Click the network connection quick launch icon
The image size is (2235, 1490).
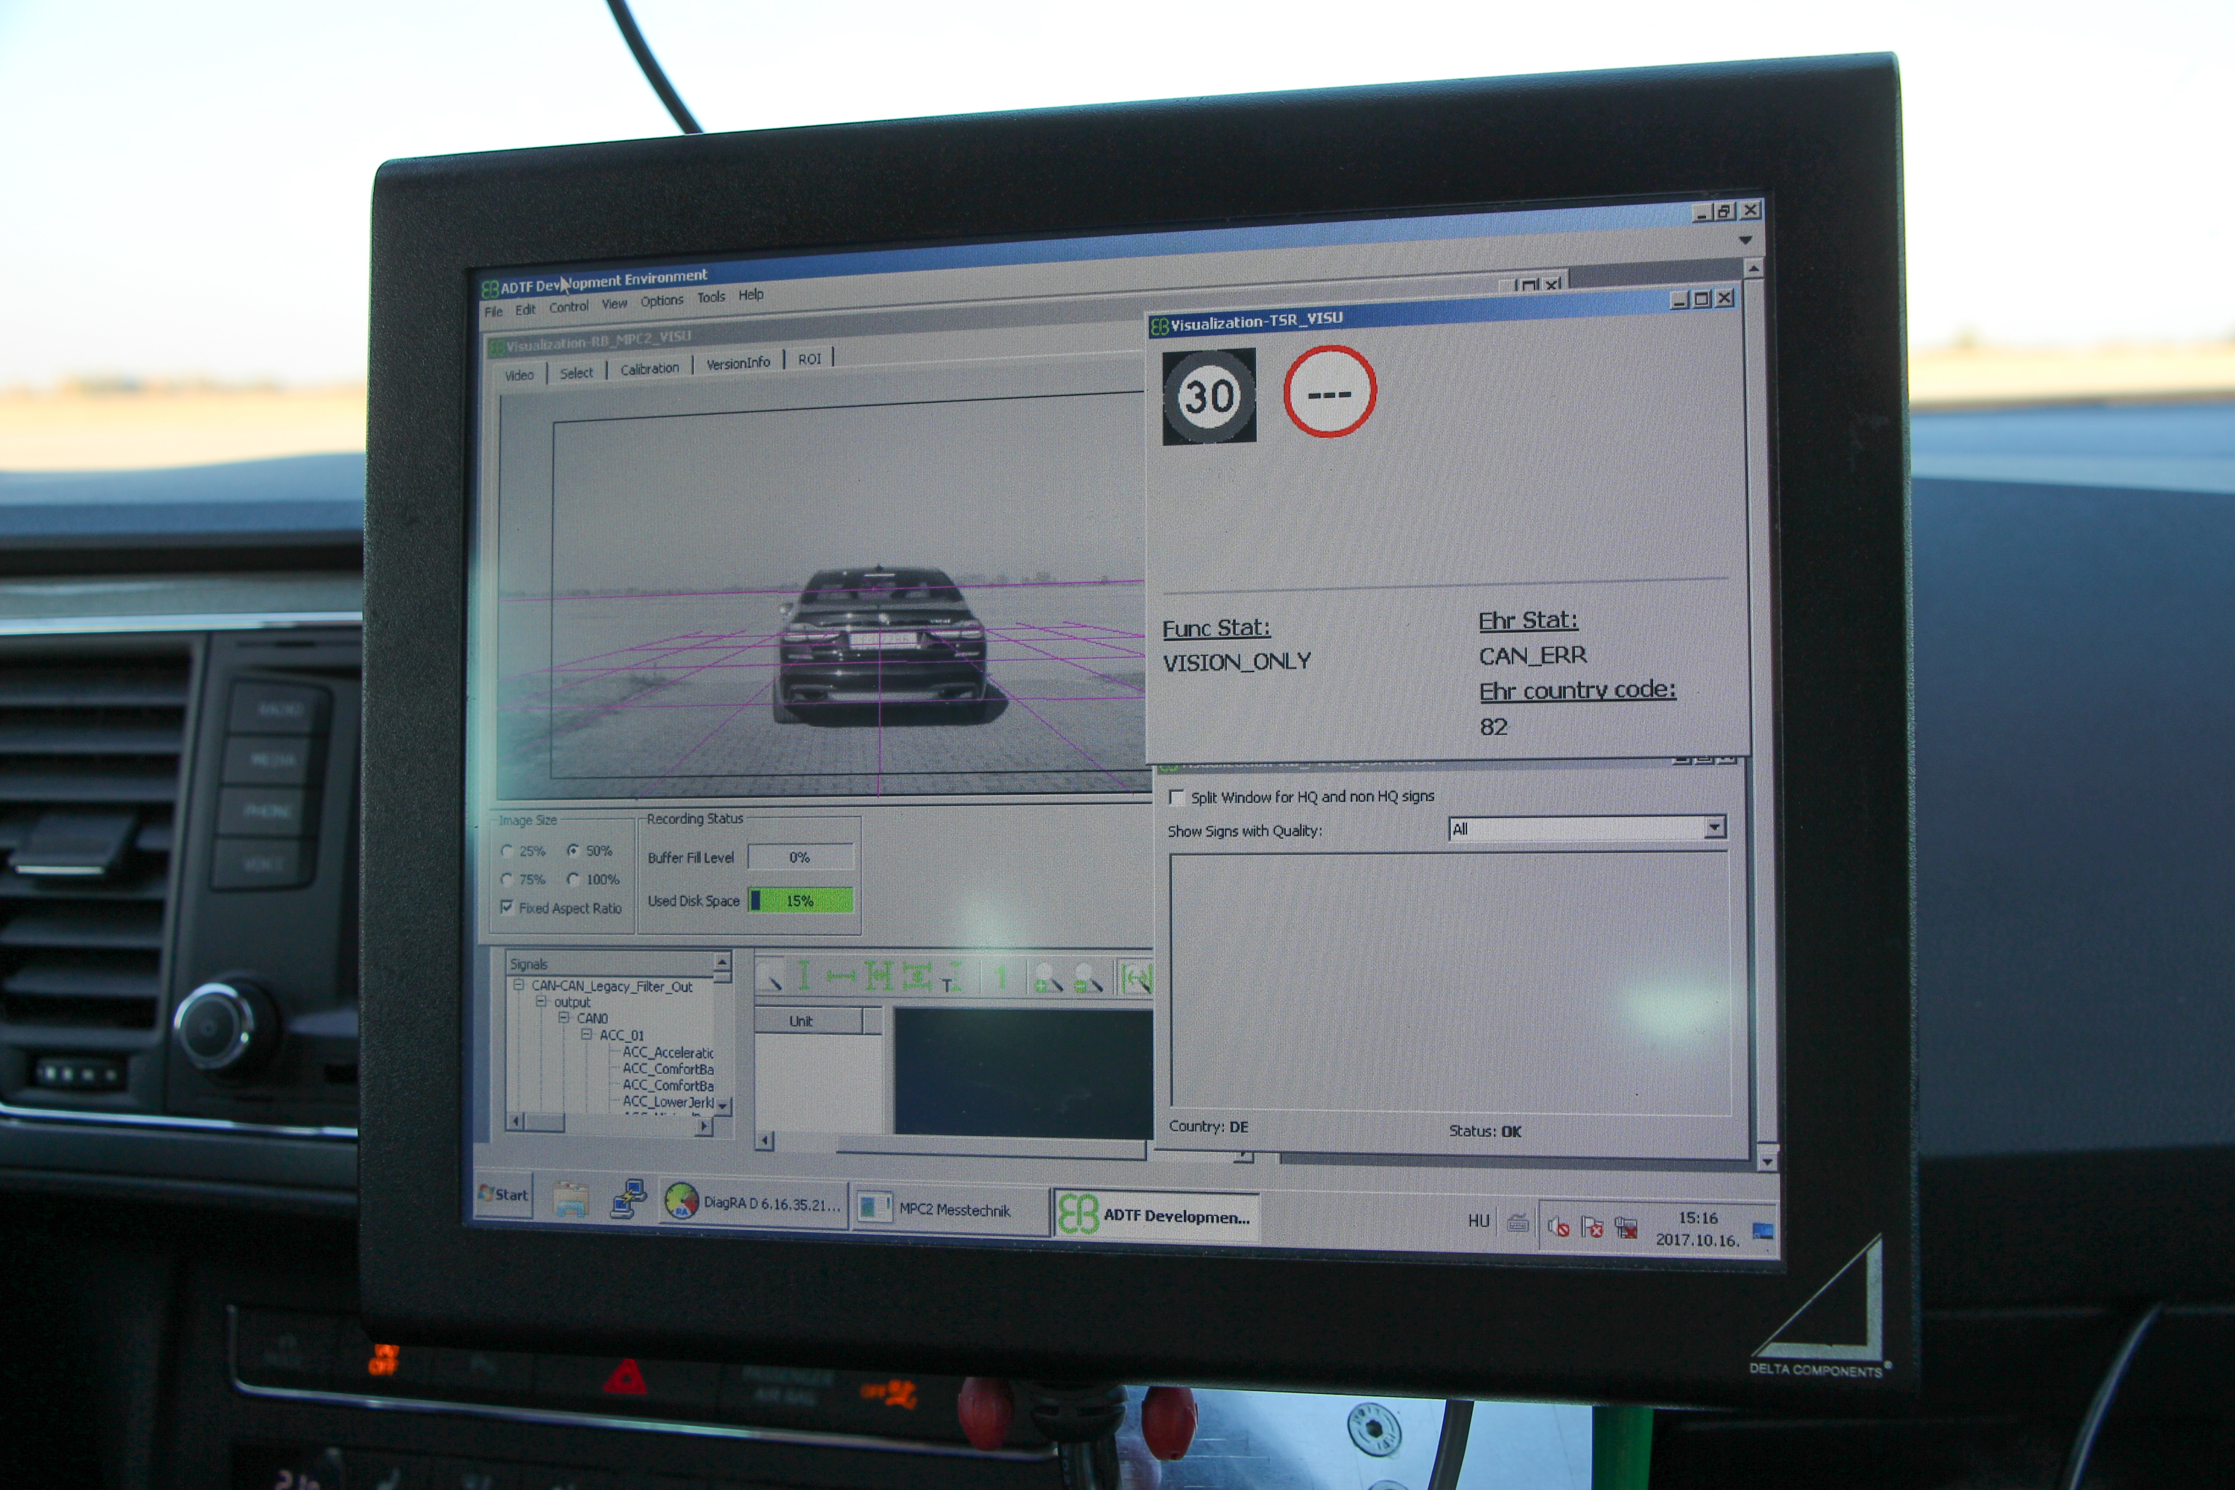pyautogui.click(x=628, y=1199)
